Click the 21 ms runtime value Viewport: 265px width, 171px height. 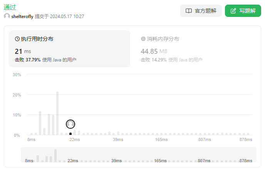[x=23, y=51]
